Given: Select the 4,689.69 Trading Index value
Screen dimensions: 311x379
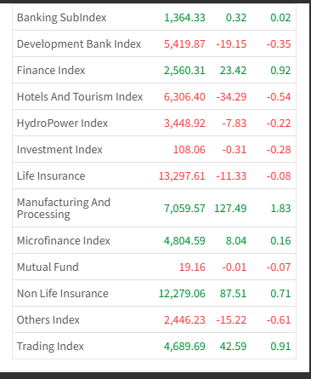Looking at the screenshot, I should point(184,347).
